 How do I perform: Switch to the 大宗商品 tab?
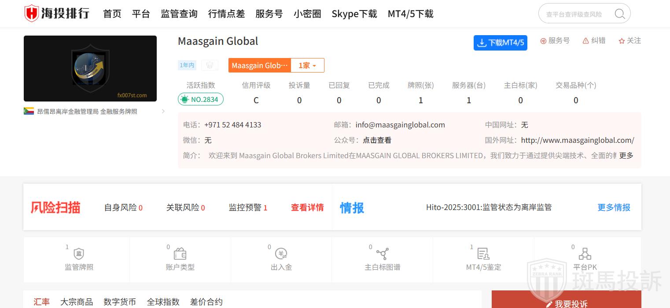point(77,302)
